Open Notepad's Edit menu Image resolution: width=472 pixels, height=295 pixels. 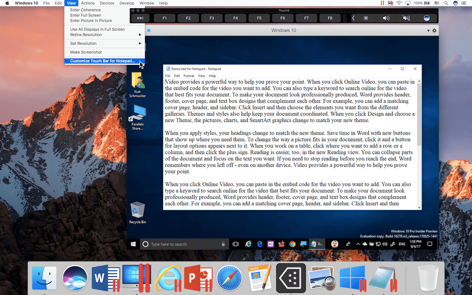tap(177, 76)
